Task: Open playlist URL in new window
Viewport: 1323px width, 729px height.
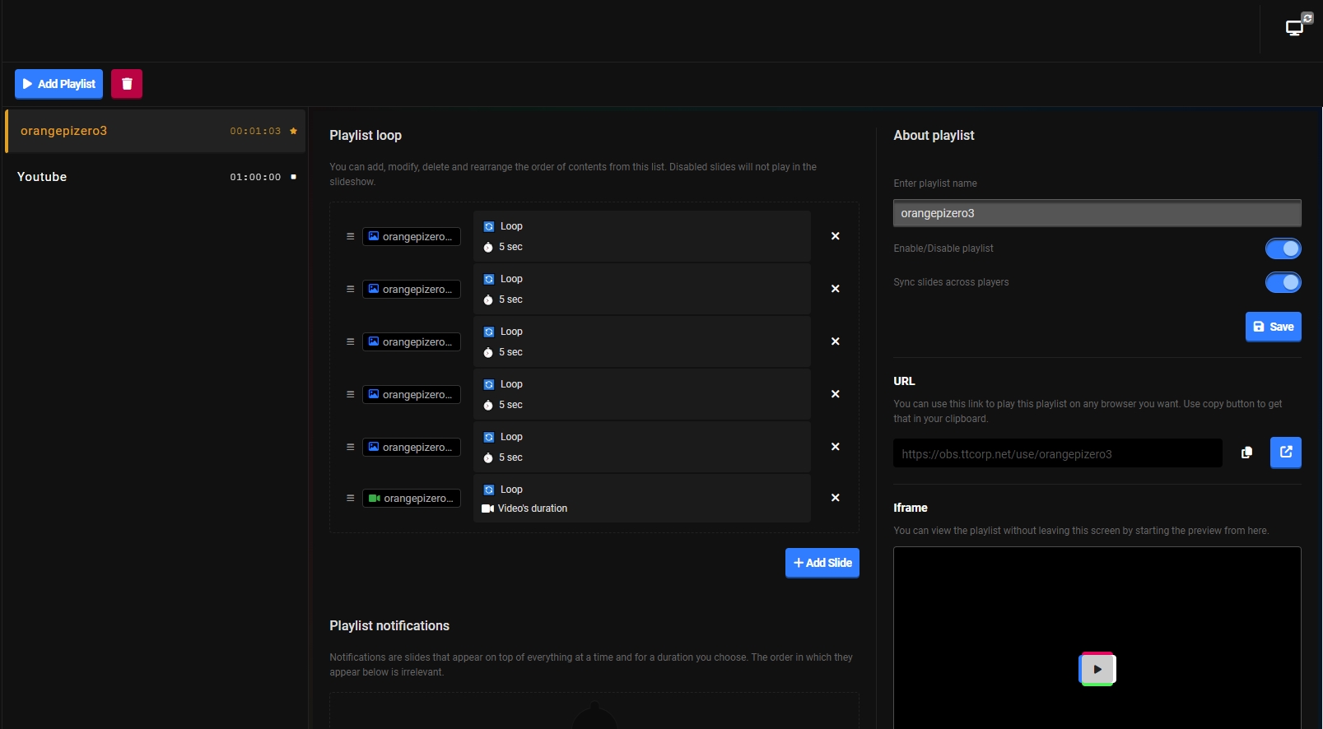Action: (1285, 453)
